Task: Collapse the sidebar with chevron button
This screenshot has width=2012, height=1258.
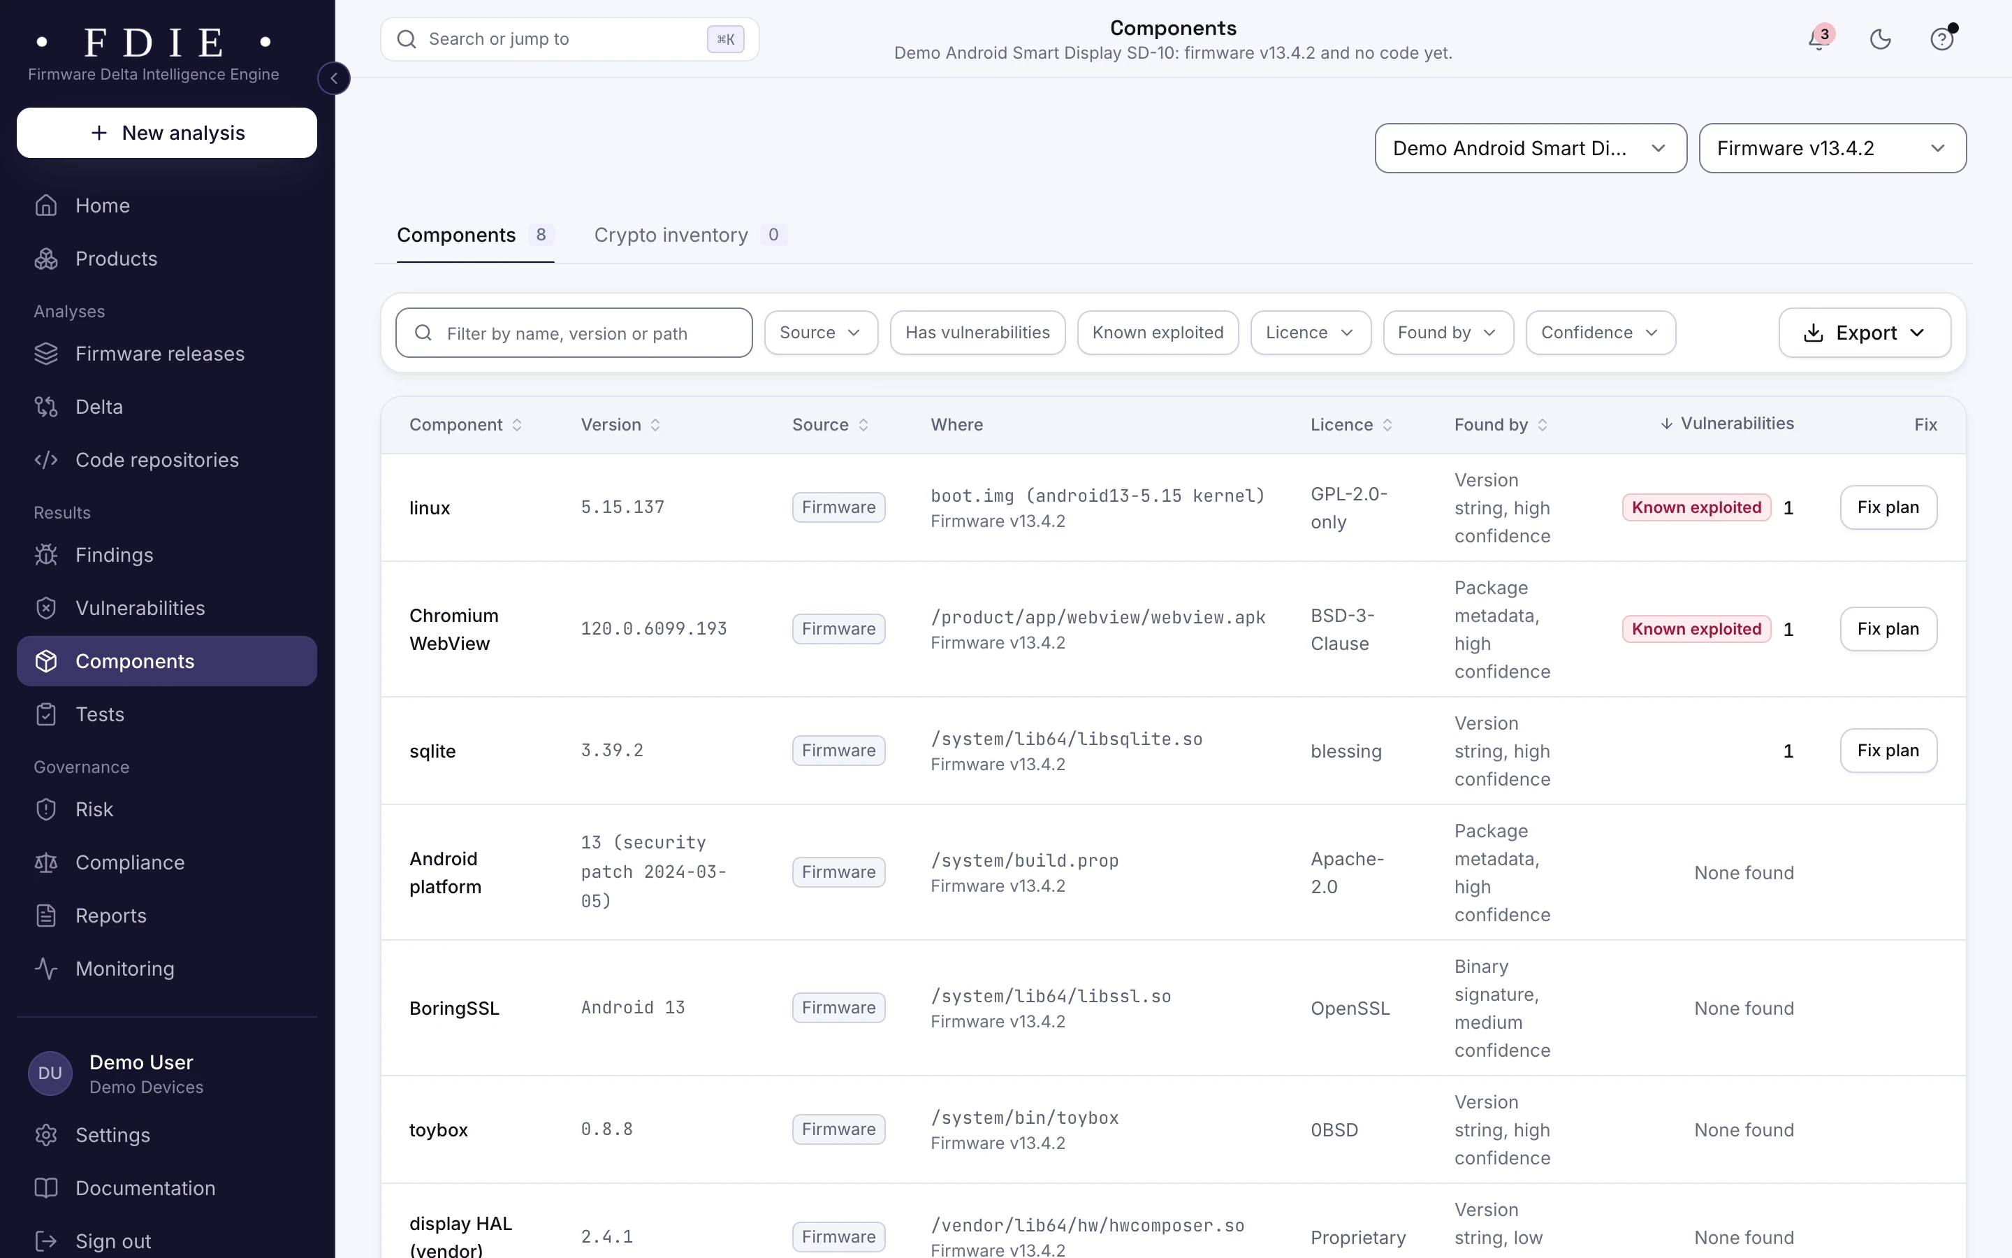Action: 334,78
